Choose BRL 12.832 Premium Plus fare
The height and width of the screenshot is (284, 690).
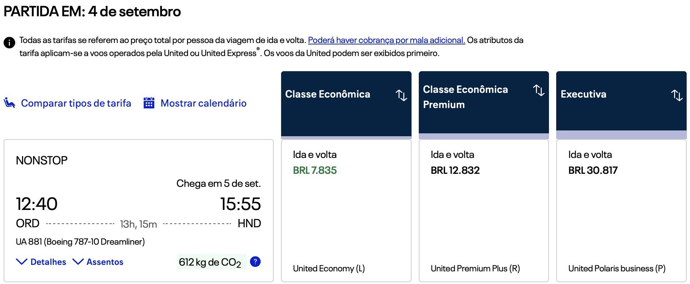(x=455, y=170)
